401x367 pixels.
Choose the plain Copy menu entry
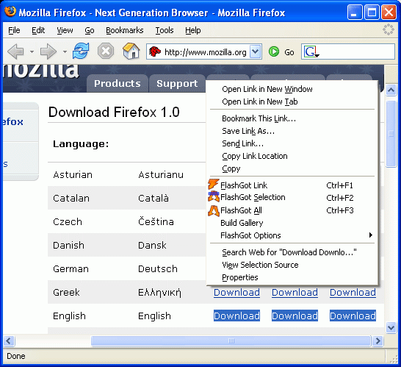(292, 168)
